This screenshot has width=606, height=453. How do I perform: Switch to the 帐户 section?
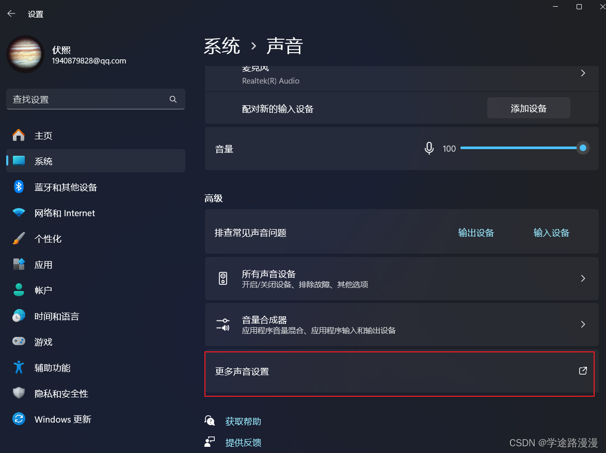click(x=44, y=290)
